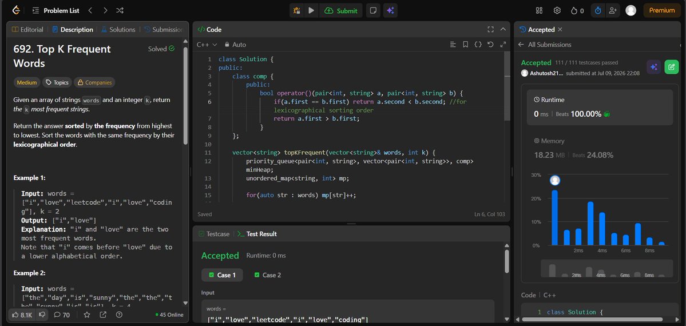Switch to the Testcase tab

[x=214, y=234]
